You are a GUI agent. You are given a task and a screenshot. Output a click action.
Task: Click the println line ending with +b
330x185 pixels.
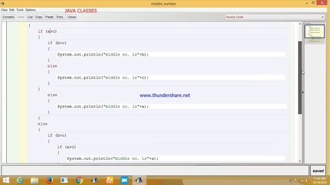[103, 54]
